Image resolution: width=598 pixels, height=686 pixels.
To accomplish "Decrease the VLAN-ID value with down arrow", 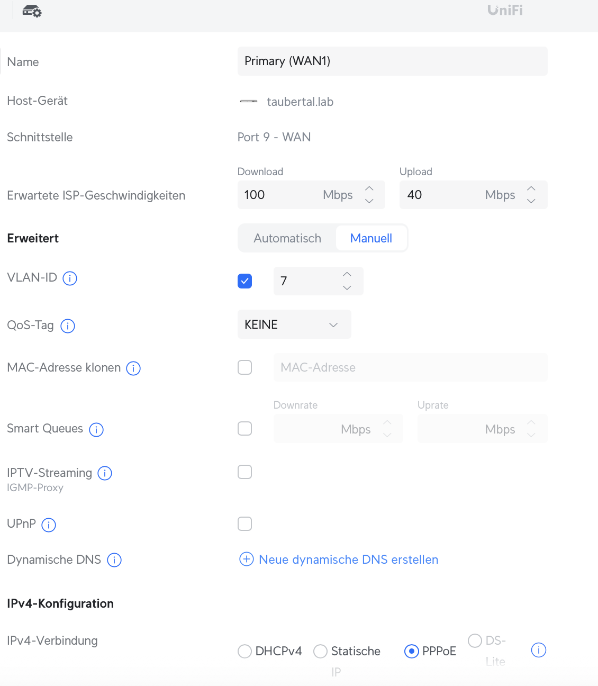I will [x=347, y=287].
